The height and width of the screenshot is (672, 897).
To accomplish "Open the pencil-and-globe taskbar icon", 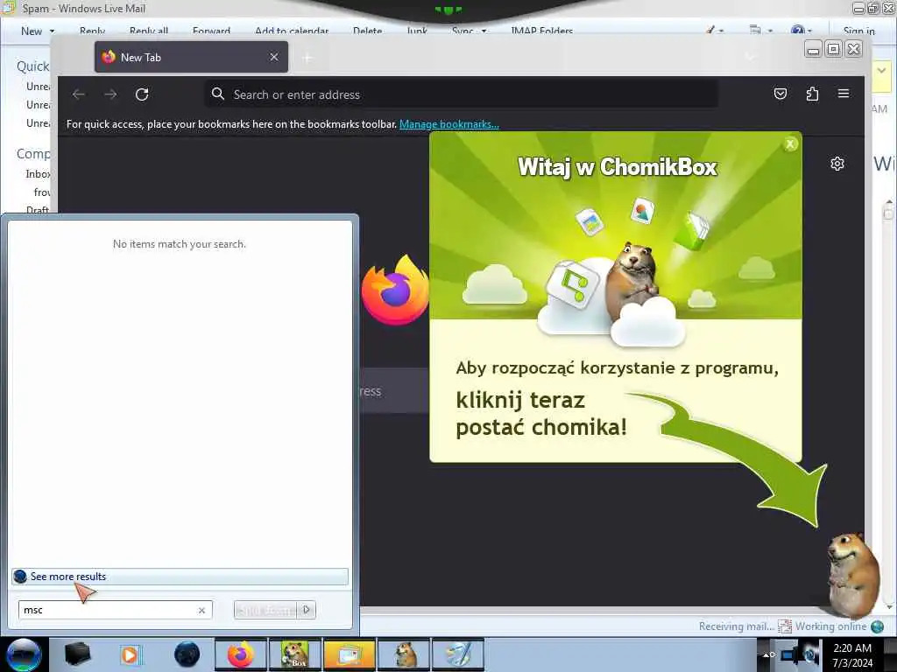I will coord(458,654).
